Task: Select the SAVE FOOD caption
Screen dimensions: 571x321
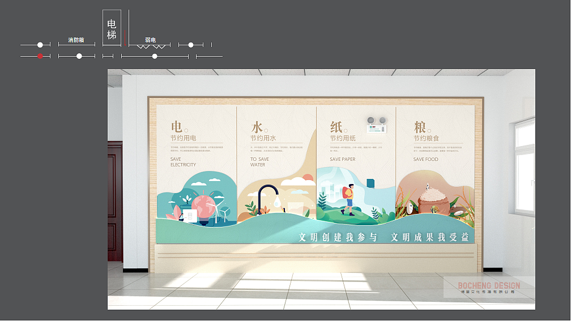Action: 426,159
